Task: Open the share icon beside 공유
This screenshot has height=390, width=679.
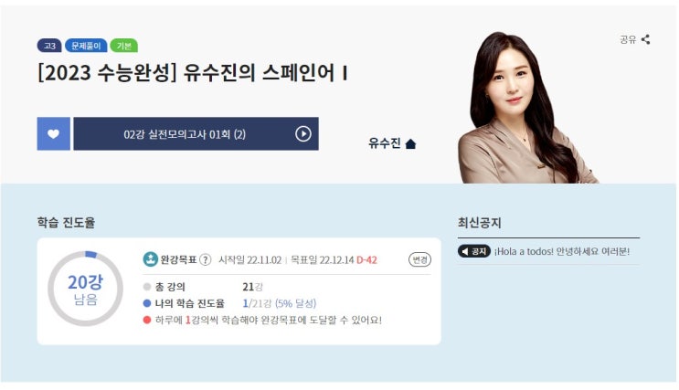Action: pos(646,39)
